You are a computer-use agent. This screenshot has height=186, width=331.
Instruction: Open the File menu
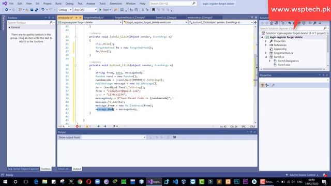coord(11,4)
